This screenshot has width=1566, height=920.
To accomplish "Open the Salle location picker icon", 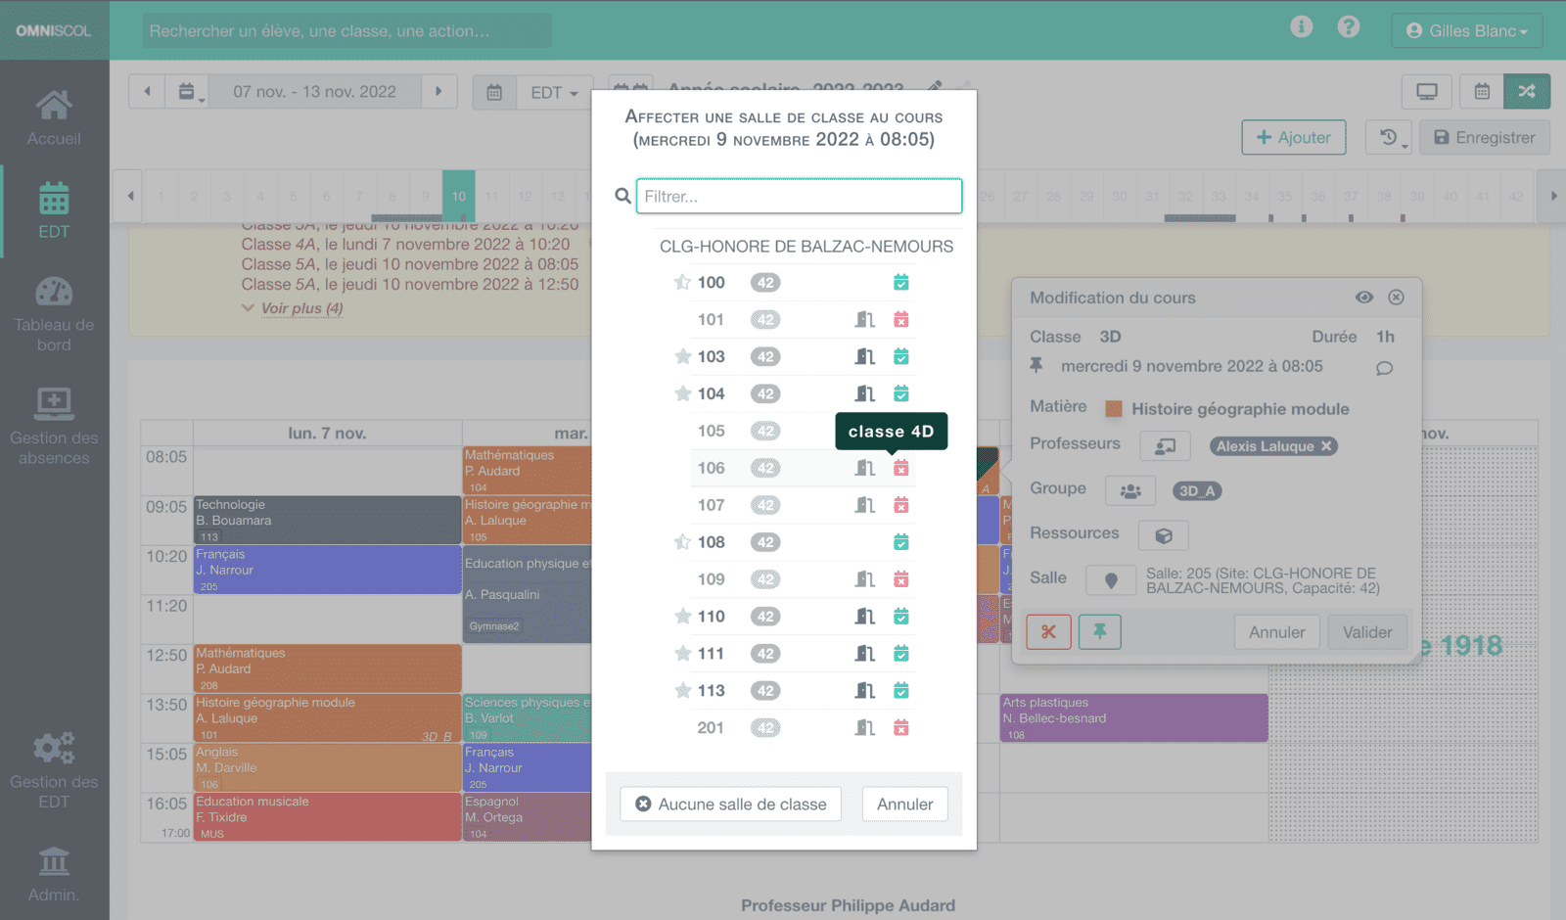I will click(x=1111, y=580).
